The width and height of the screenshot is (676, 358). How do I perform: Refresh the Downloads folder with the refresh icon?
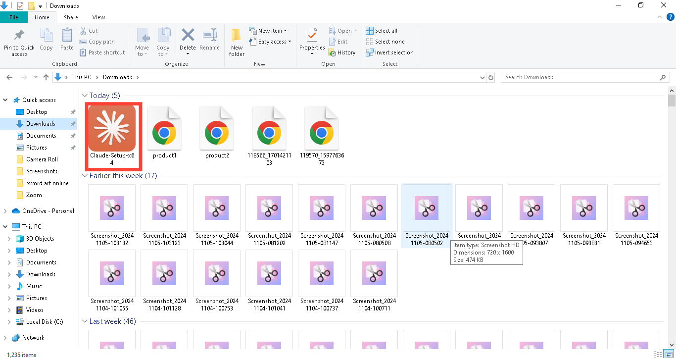490,77
